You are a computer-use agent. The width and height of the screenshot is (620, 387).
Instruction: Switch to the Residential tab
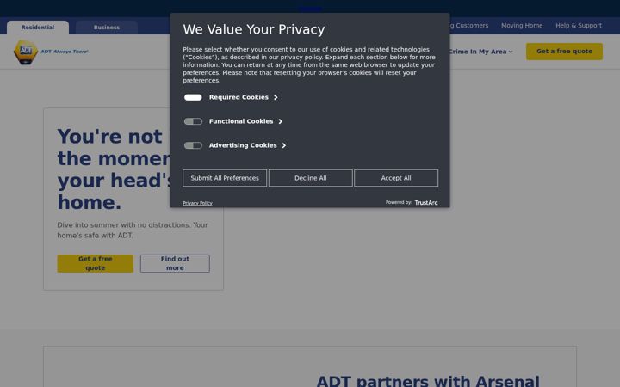[38, 28]
